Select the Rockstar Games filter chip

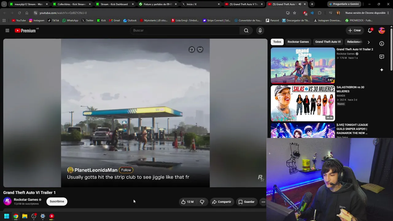(x=298, y=42)
